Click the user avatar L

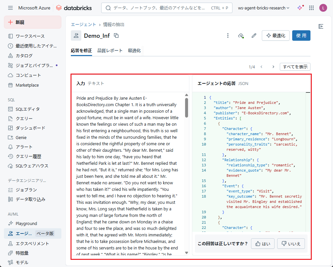tap(323, 8)
